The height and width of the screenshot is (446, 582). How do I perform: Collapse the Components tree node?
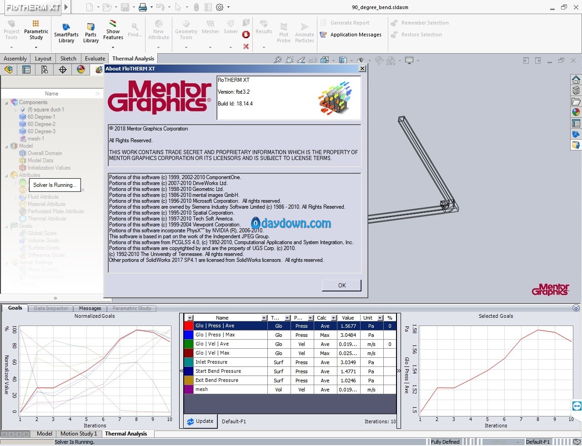coord(6,103)
